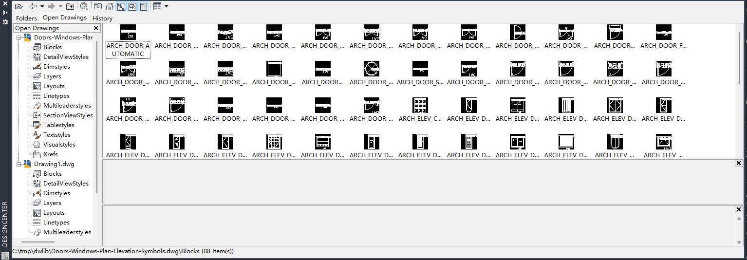Click the Home house icon
The width and height of the screenshot is (747, 260).
[x=110, y=6]
